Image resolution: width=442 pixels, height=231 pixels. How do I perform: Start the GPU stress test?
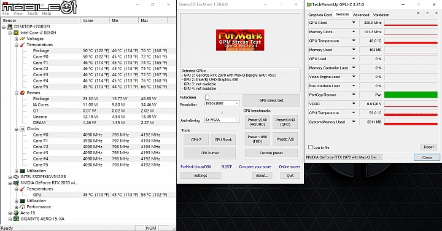271,100
